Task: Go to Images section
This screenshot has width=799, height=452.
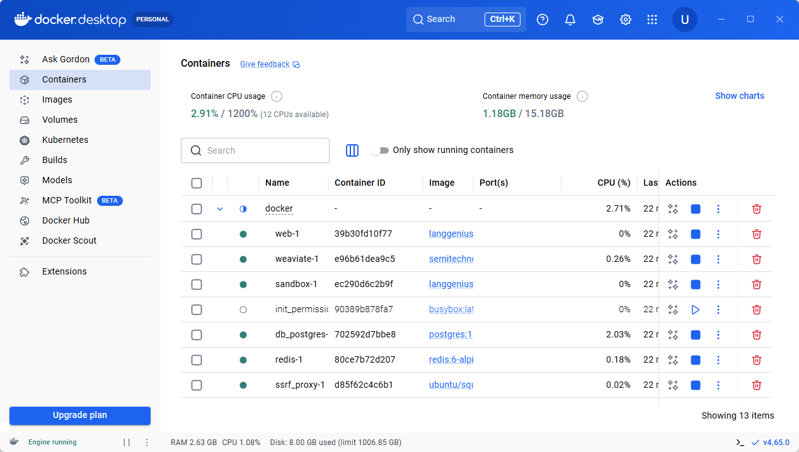Action: (80, 99)
